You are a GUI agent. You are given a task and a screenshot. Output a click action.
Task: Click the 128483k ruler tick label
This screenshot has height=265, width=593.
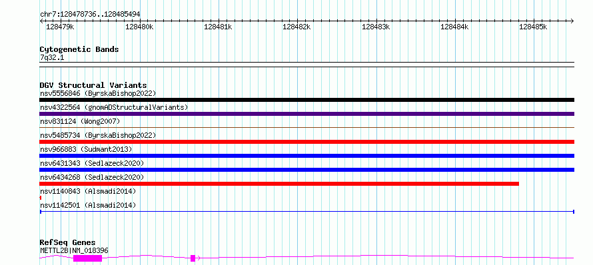376,27
